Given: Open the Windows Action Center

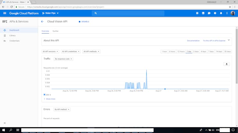Looking at the screenshot, I should coord(233,130).
